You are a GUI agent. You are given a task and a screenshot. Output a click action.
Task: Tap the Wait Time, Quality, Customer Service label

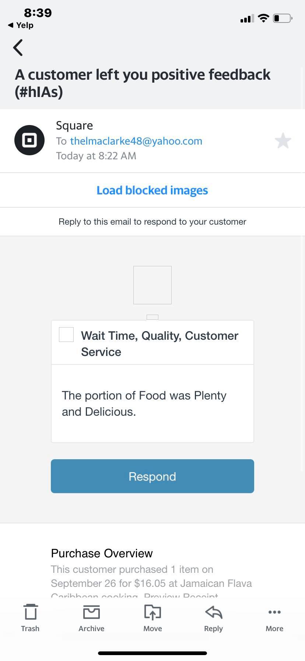(x=159, y=343)
